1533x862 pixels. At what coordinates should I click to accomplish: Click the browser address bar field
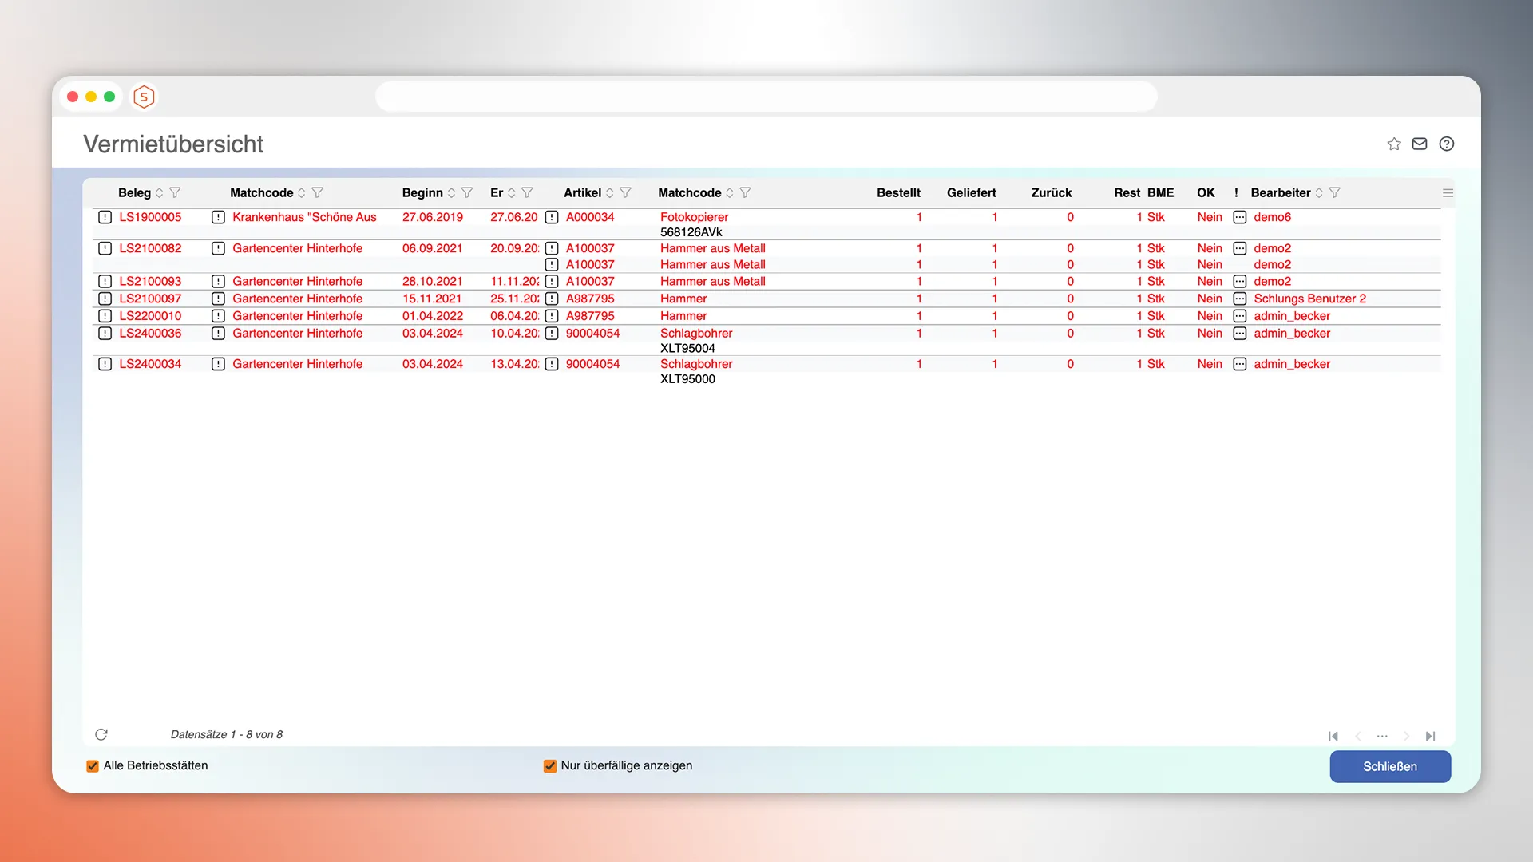pos(766,97)
